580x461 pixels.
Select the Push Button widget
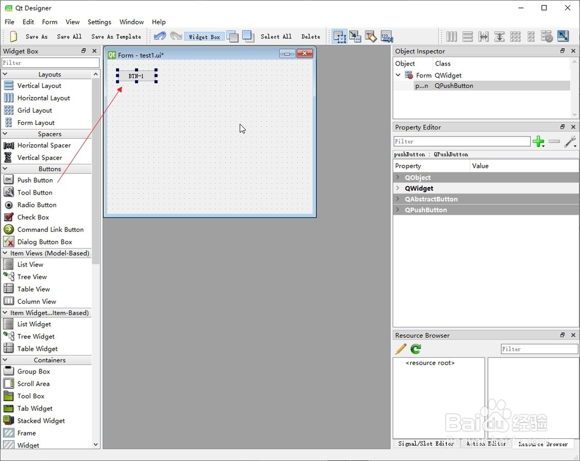[x=35, y=180]
